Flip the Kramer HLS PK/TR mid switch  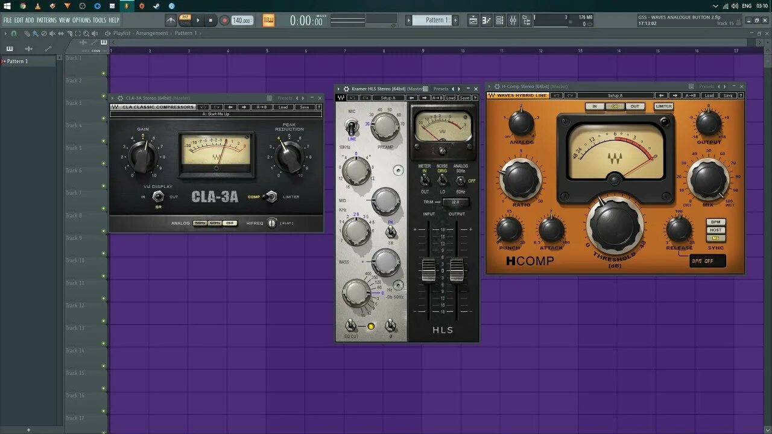tap(391, 231)
